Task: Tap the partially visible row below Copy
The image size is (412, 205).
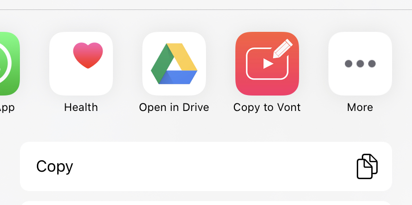Action: pos(206,203)
